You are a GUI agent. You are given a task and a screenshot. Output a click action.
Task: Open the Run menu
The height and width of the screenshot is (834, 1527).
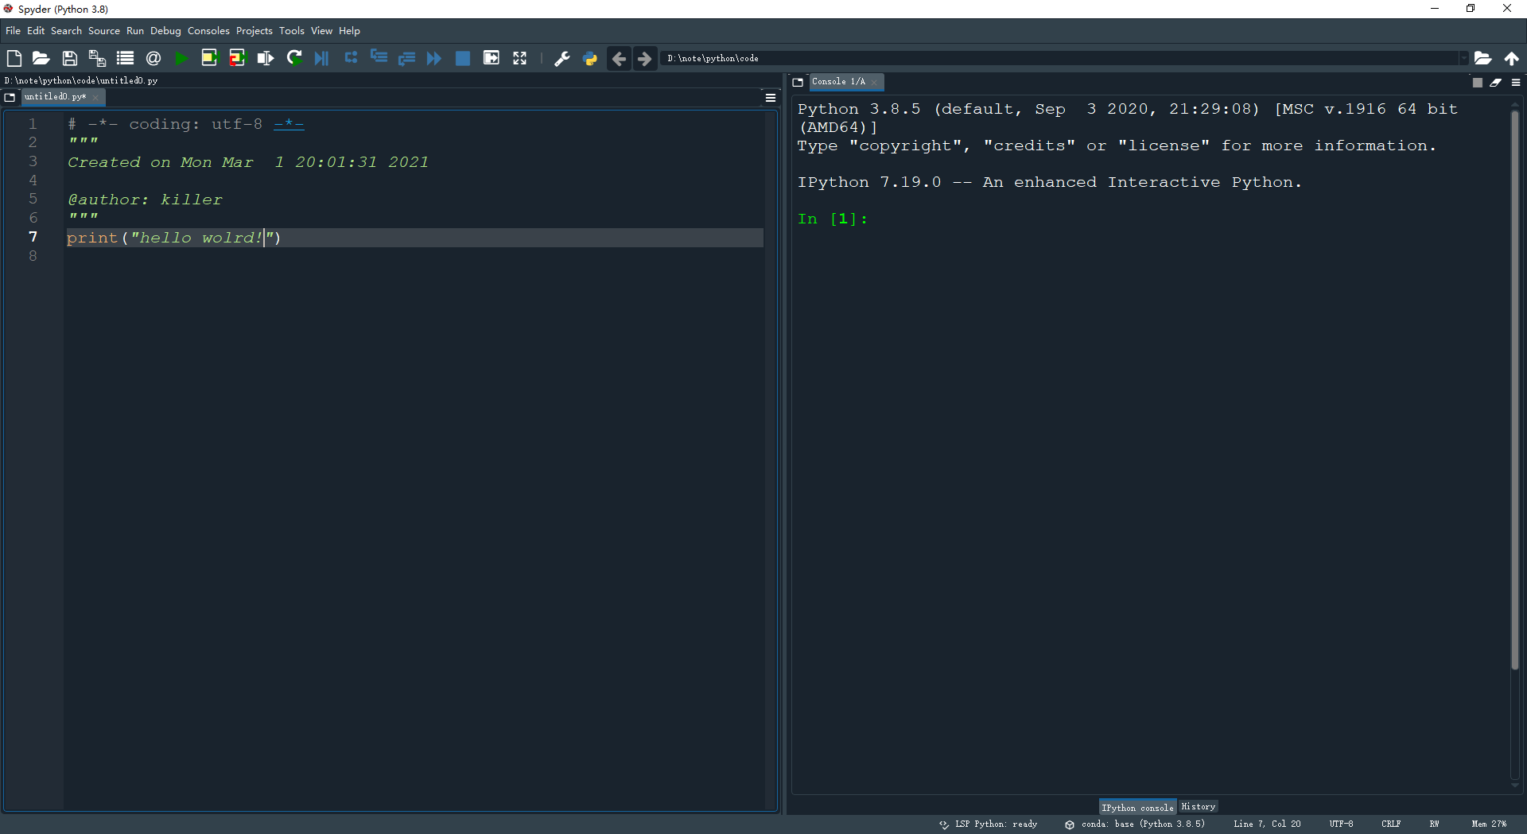135,31
